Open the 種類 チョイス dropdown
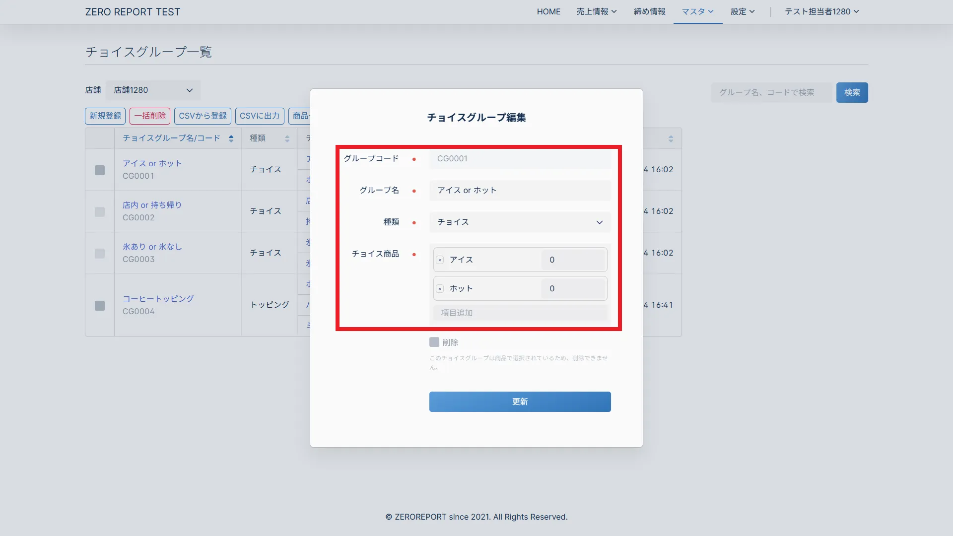 (x=520, y=222)
